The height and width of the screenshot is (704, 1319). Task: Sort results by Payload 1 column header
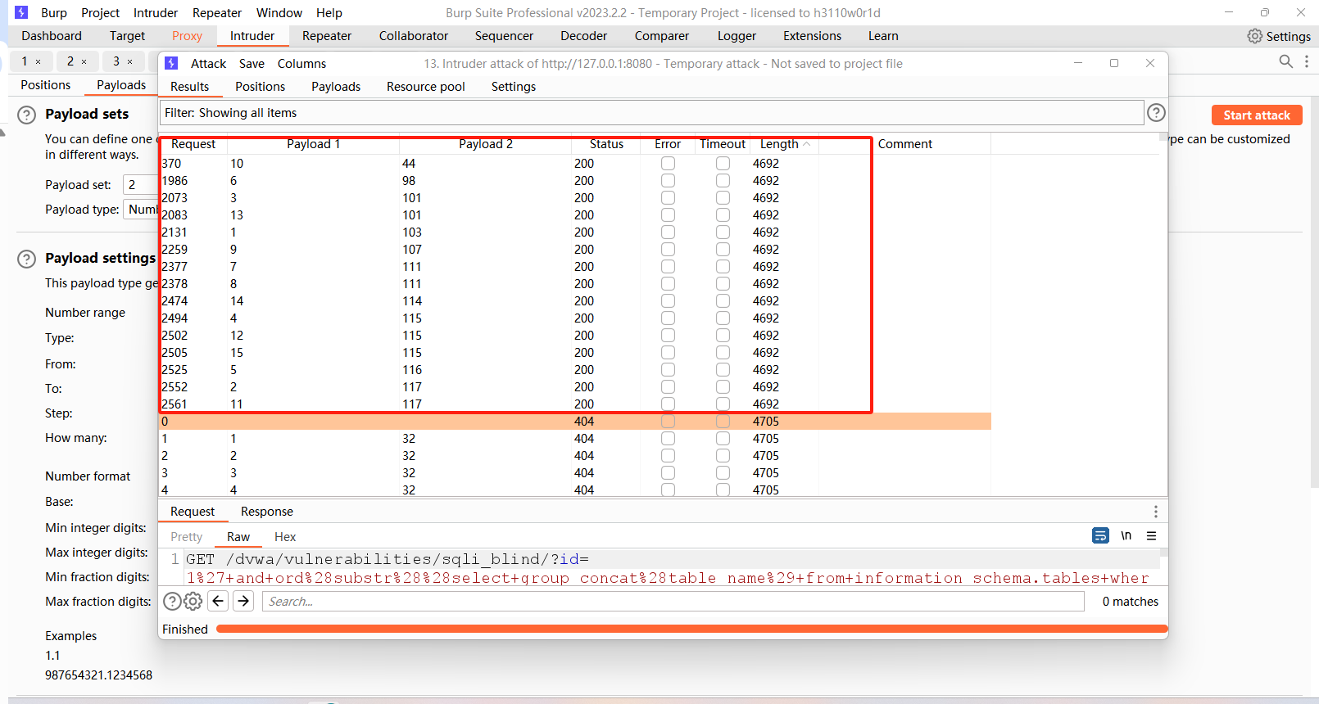pos(313,144)
